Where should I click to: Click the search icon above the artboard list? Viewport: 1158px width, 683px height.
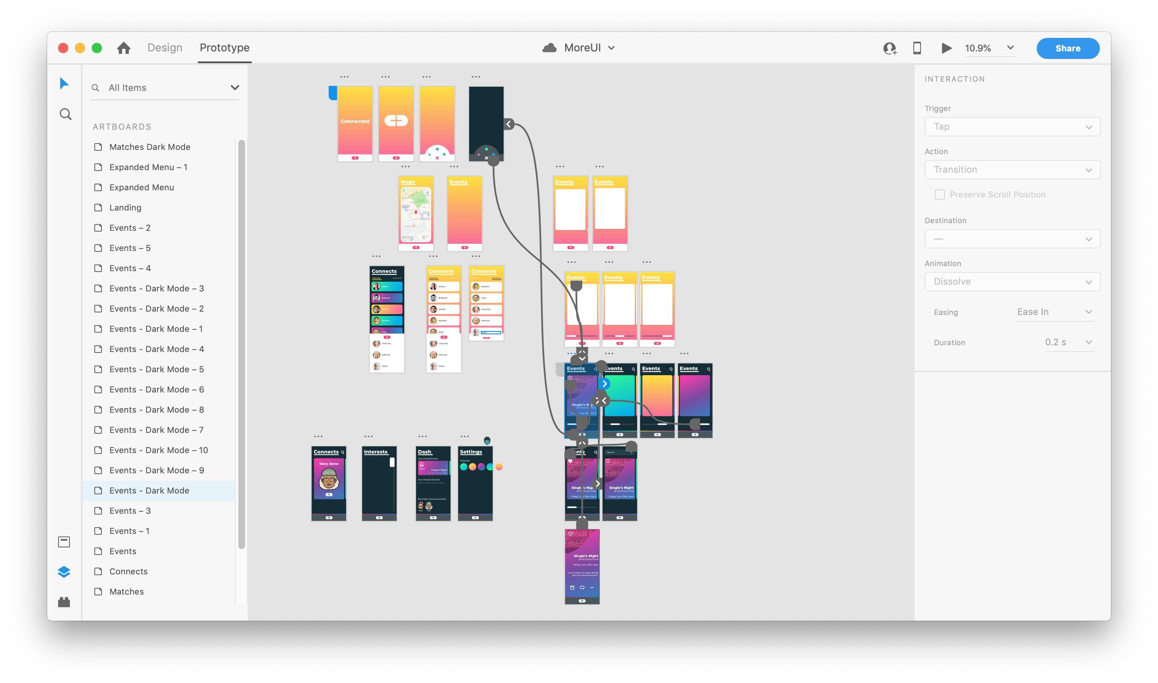click(x=95, y=88)
